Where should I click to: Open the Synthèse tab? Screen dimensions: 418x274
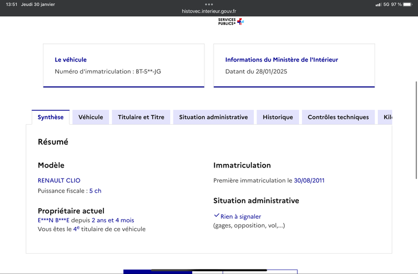click(50, 117)
